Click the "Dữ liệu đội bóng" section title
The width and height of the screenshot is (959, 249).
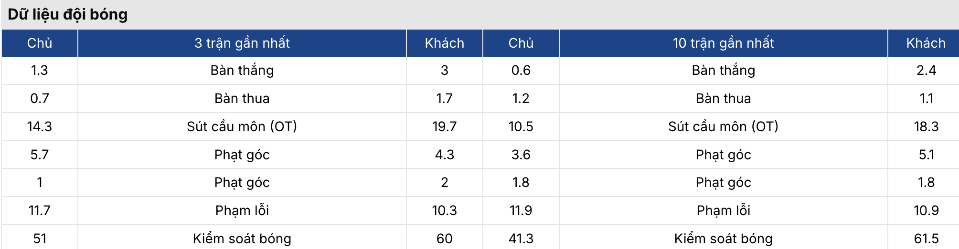68,14
